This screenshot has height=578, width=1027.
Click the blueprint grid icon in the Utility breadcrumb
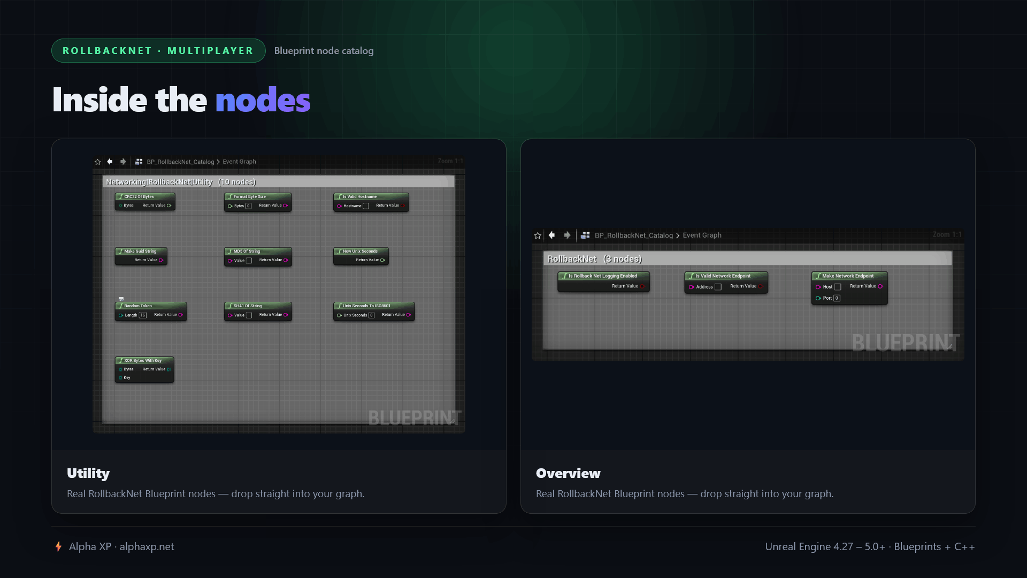139,162
